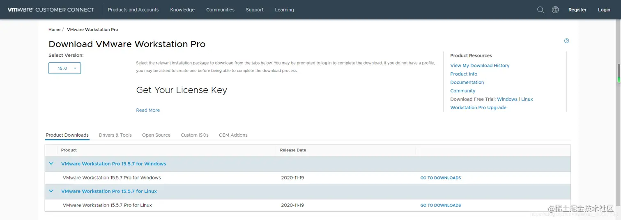
Task: Click the Read More link
Action: tap(148, 110)
